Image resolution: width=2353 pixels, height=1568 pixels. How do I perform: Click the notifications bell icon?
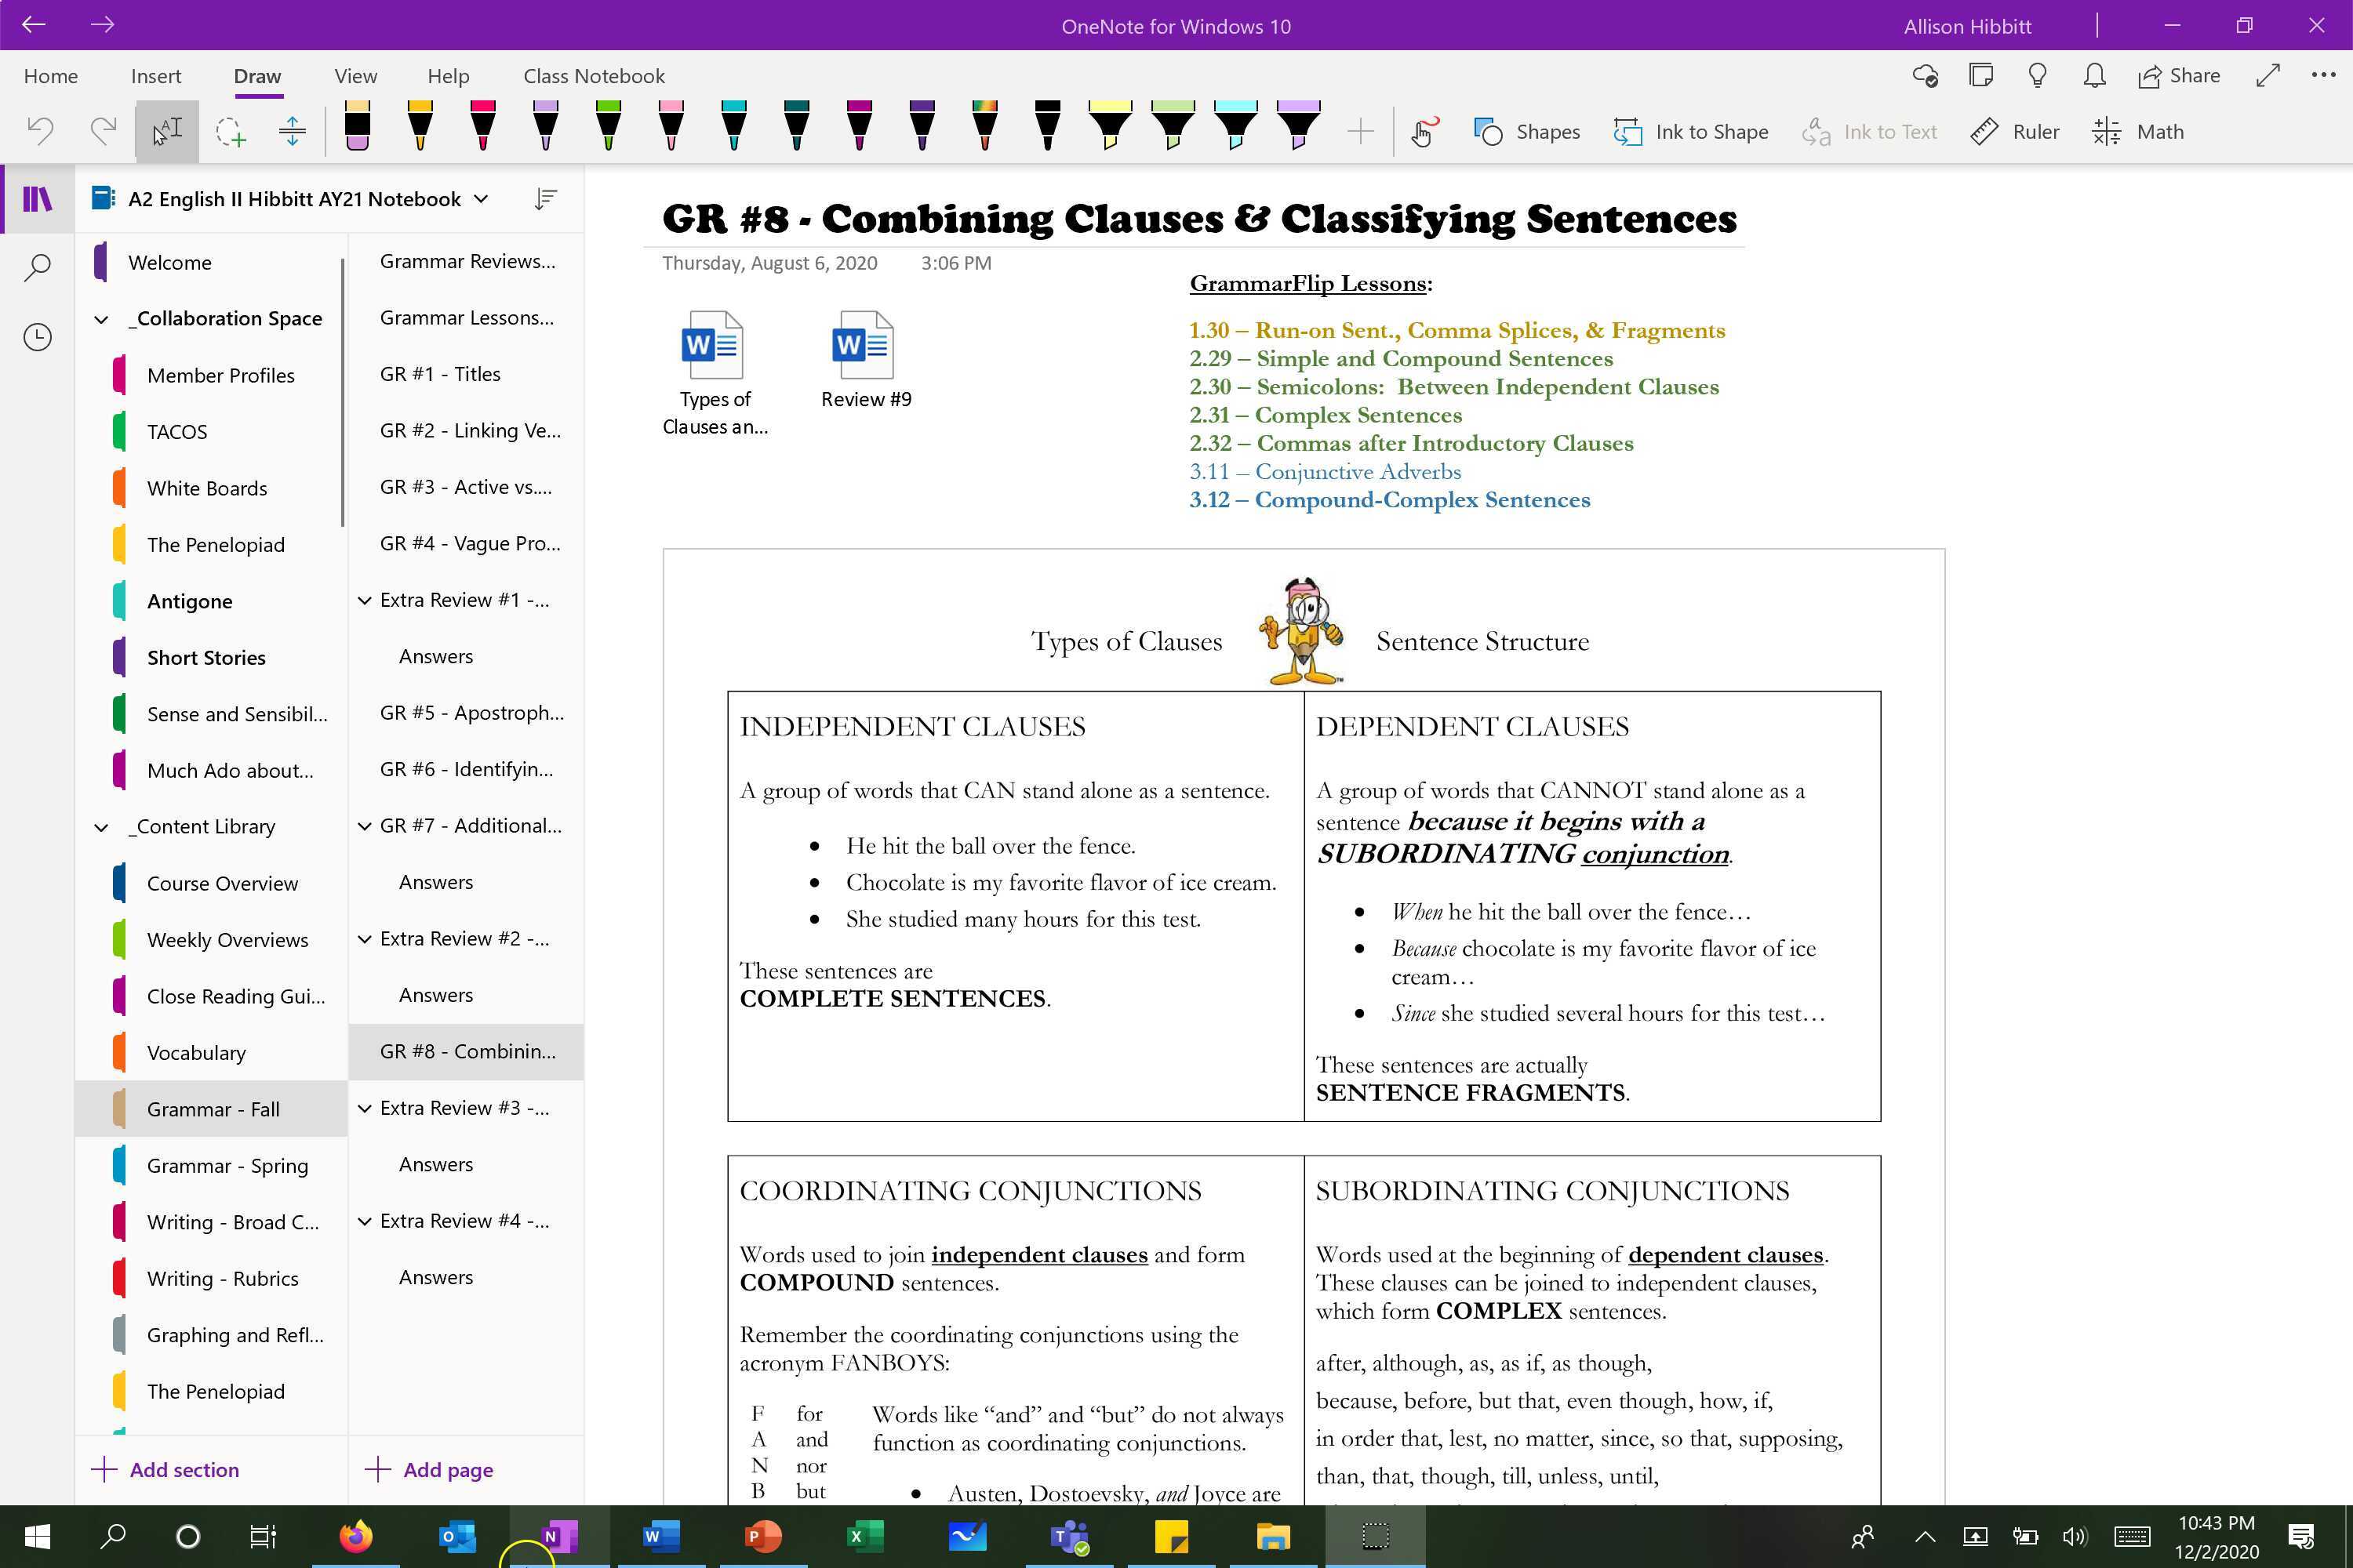2094,76
